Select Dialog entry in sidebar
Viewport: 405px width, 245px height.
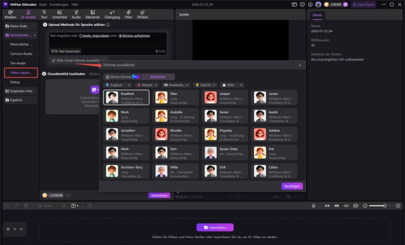coord(15,82)
